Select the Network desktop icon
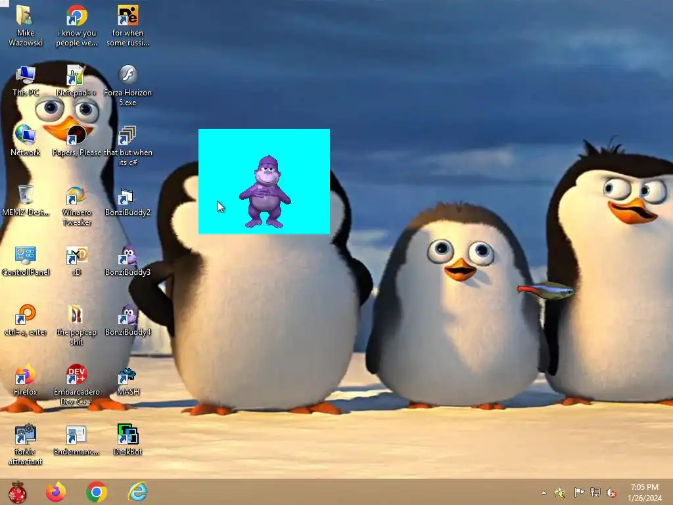673x505 pixels. coord(26,141)
